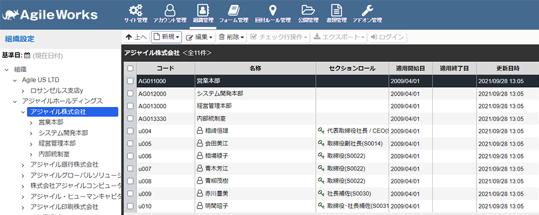Open the 削除 (Delete) dropdown
This screenshot has width=539, height=215.
click(x=231, y=37)
